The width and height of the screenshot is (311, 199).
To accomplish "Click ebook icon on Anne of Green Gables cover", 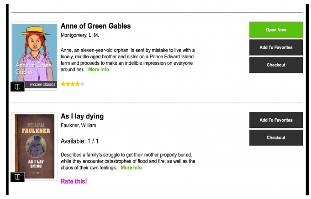I will pos(17,87).
